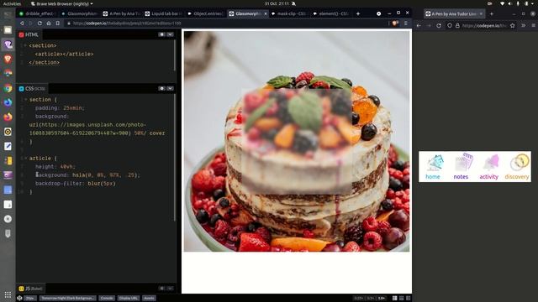Click the CSS (SCSS) panel title
This screenshot has width=538, height=302.
coord(32,88)
